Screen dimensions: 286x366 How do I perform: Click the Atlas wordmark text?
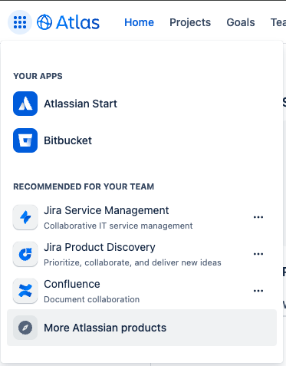click(77, 22)
